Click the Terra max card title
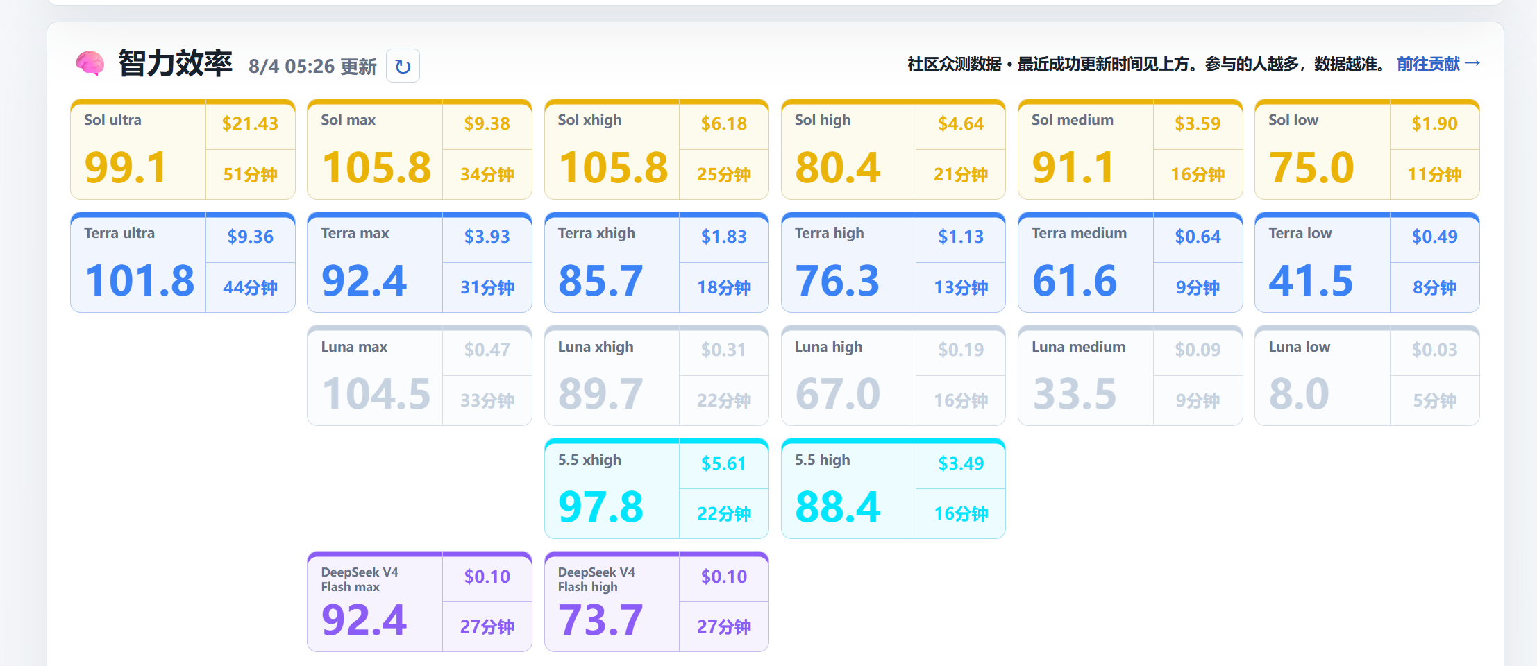Image resolution: width=1537 pixels, height=666 pixels. [x=355, y=233]
